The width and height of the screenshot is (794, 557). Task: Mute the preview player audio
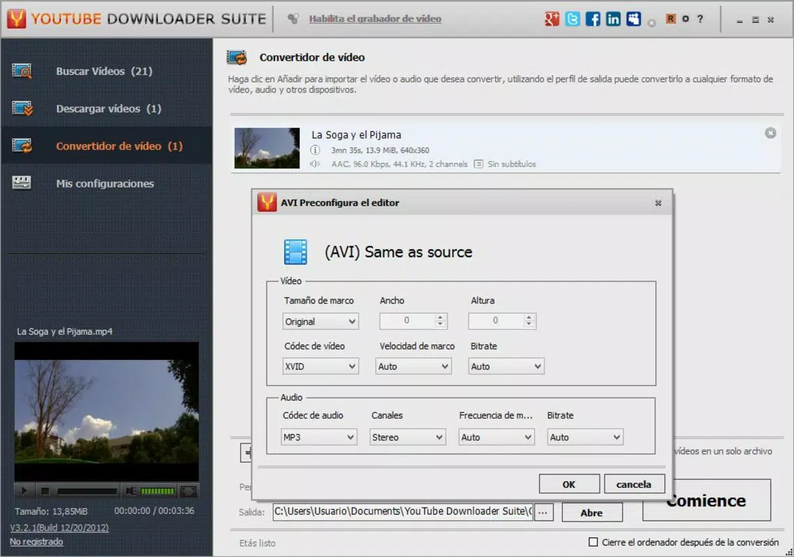click(x=131, y=491)
